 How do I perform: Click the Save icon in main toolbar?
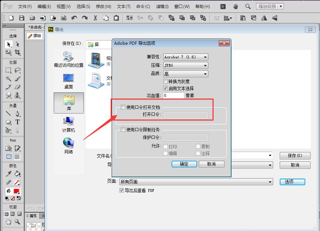pyautogui.click(x=22, y=18)
